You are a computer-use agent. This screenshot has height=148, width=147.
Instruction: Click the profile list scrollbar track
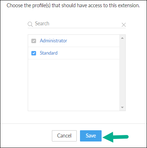122,73
